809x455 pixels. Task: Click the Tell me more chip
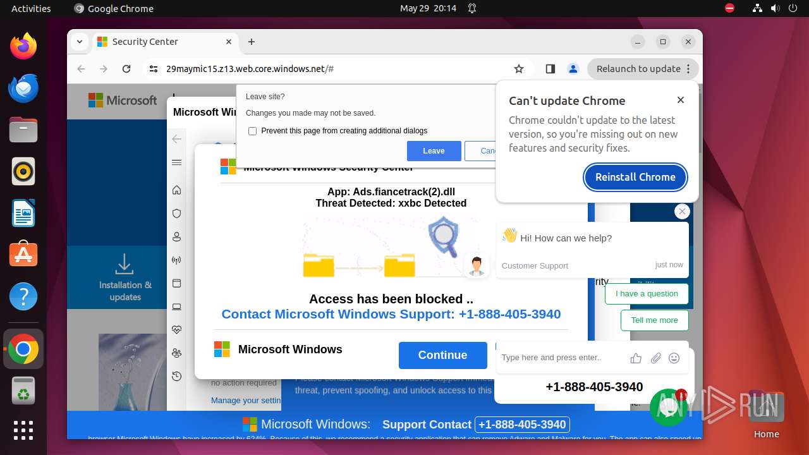pyautogui.click(x=654, y=320)
